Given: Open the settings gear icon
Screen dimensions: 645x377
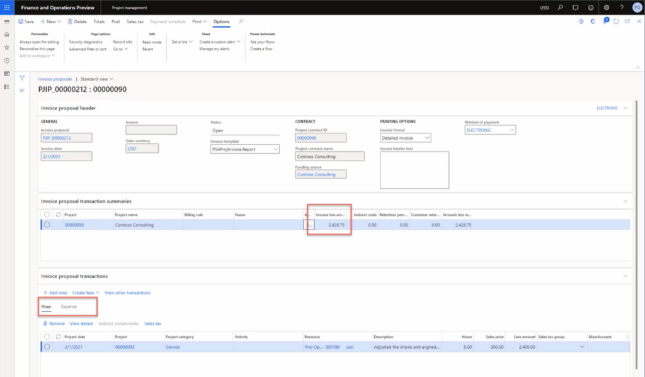Looking at the screenshot, I should point(607,8).
